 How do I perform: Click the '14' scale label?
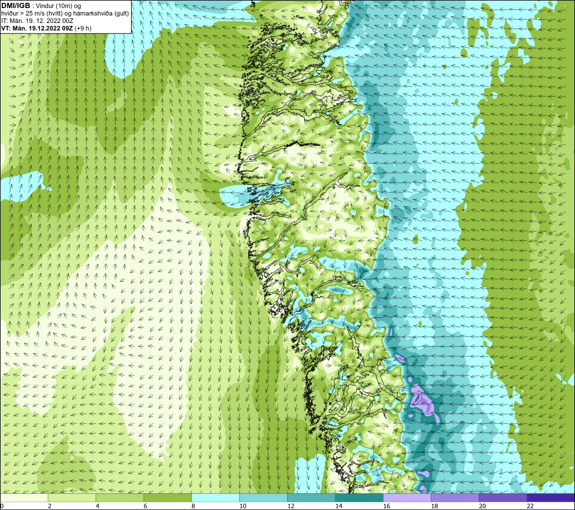(339, 506)
